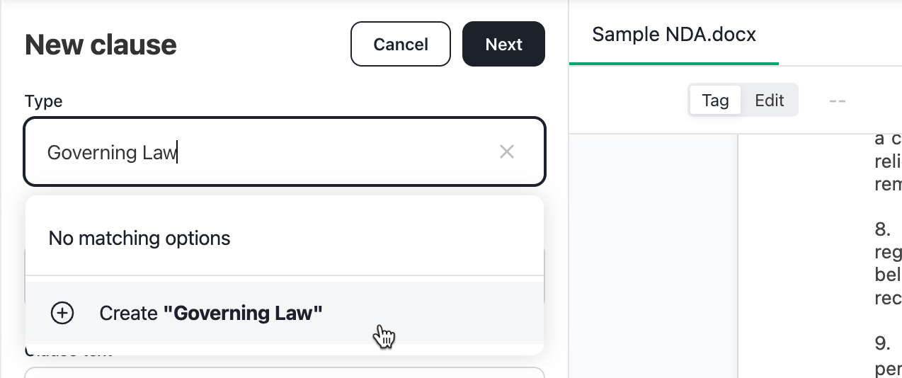Click the document's top paragraph ending "rem"
Viewport: 902px width, 378px height.
pos(888,163)
